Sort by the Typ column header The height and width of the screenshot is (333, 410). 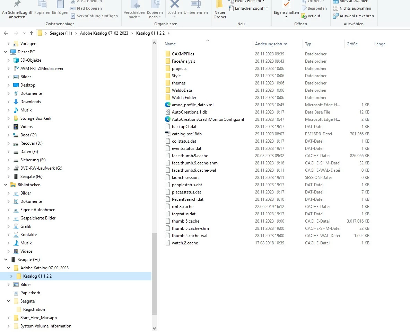308,44
